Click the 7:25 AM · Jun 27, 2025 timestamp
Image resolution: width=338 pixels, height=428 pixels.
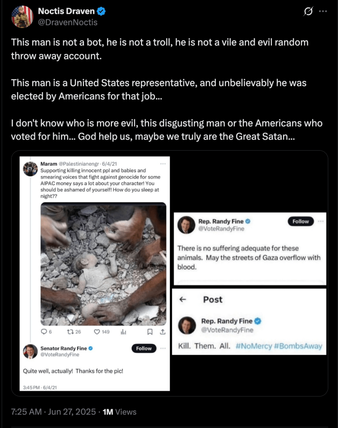pos(53,412)
